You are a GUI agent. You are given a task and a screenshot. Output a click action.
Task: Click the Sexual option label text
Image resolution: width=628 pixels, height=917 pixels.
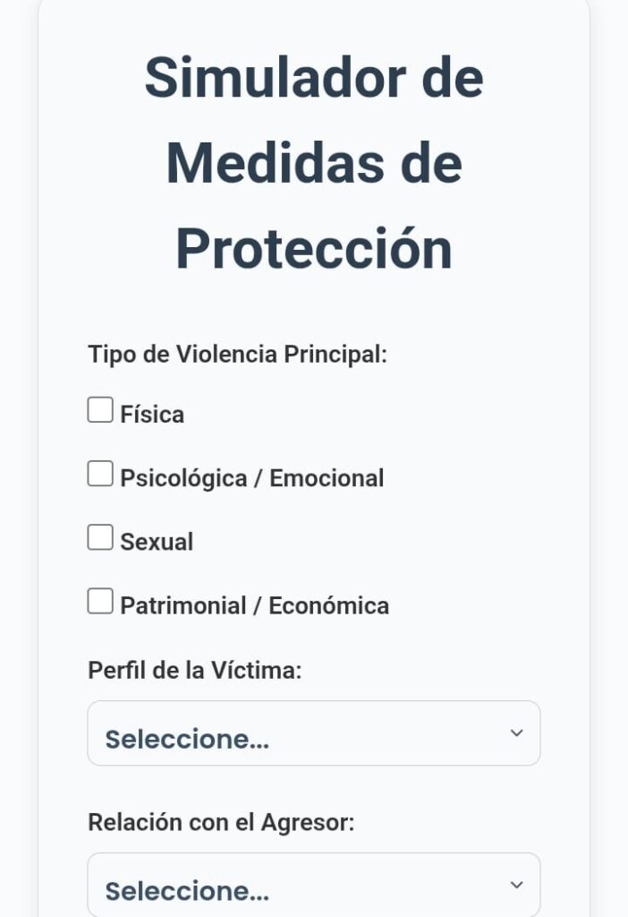point(157,542)
